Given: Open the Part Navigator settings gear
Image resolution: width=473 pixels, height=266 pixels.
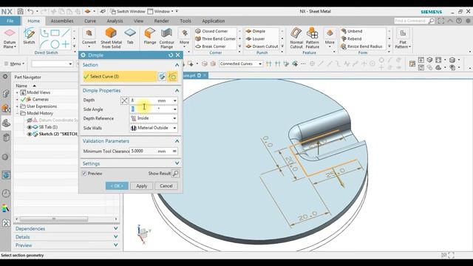Looking at the screenshot, I should [5, 77].
